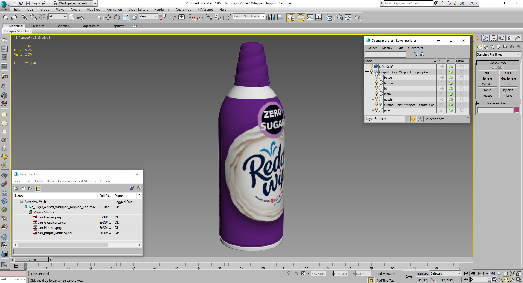
Task: Click the Cylinder primitive button
Action: (x=487, y=84)
